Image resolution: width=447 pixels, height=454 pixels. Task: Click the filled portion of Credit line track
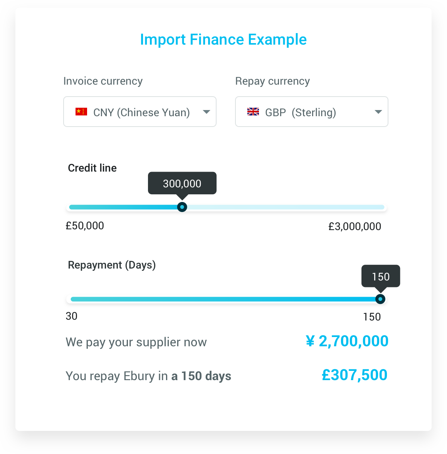pos(123,207)
